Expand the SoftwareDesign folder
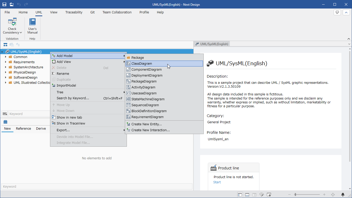The image size is (352, 198). tap(6, 77)
